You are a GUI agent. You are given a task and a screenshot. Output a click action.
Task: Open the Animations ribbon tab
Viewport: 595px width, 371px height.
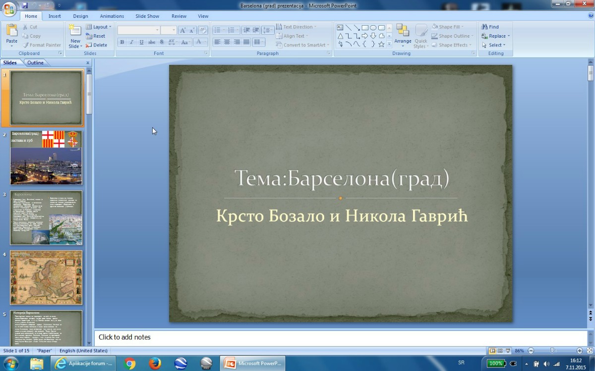click(112, 16)
